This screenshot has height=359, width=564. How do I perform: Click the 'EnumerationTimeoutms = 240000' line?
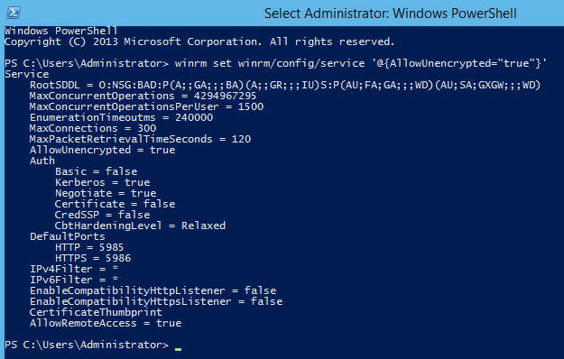[121, 117]
